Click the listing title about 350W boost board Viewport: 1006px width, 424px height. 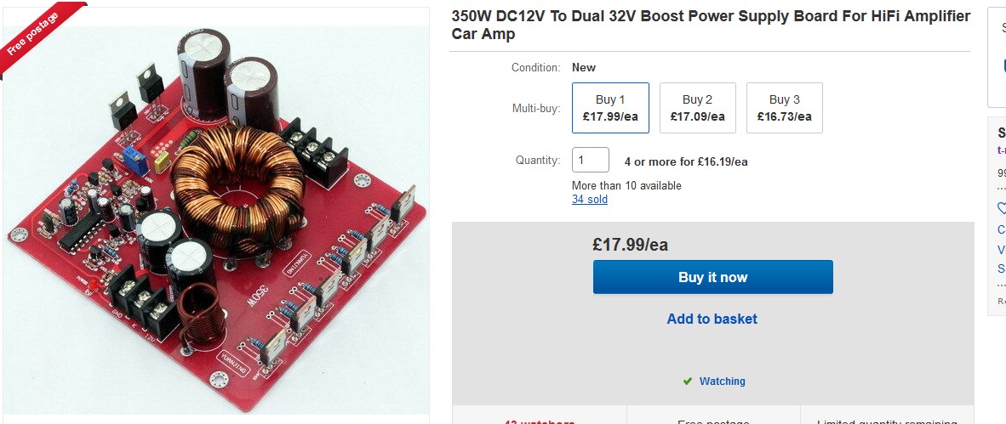711,25
